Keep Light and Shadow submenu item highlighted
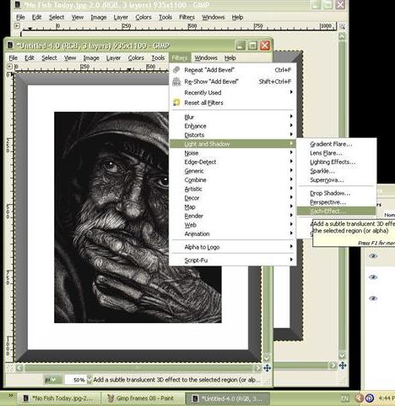The width and height of the screenshot is (395, 406). coord(233,144)
